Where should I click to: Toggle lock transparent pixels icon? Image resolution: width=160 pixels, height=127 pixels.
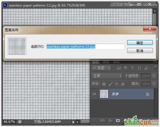[x=104, y=84]
